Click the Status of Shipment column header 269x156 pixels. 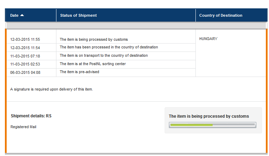click(78, 15)
